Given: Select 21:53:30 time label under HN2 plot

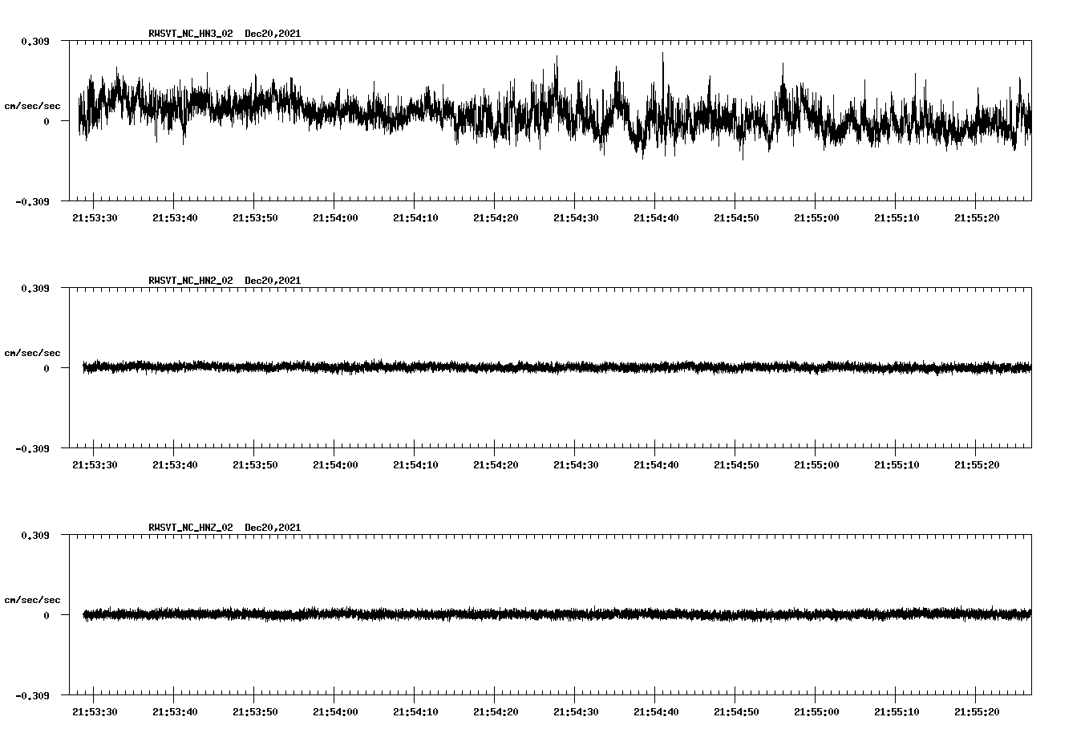Looking at the screenshot, I should [x=95, y=465].
